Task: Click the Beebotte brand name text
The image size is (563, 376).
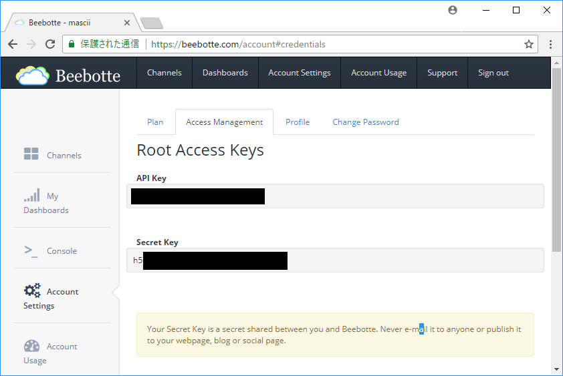Action: point(88,75)
